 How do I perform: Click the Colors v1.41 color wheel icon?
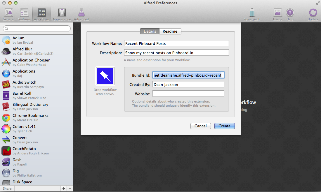click(6, 128)
